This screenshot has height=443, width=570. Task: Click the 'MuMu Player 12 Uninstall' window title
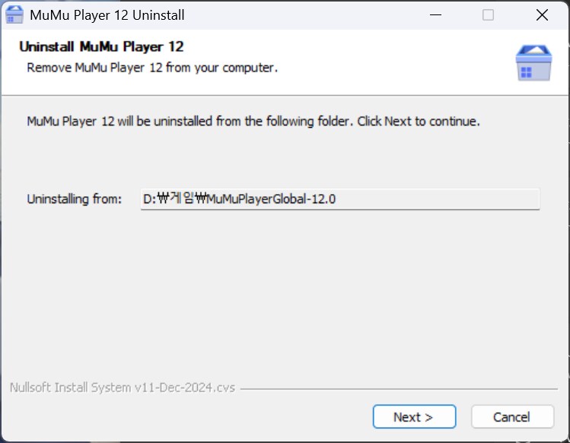click(x=107, y=15)
